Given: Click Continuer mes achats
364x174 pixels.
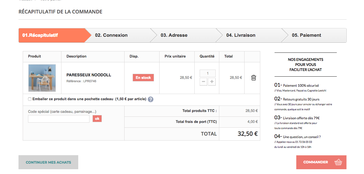Looking at the screenshot, I should [48, 162].
